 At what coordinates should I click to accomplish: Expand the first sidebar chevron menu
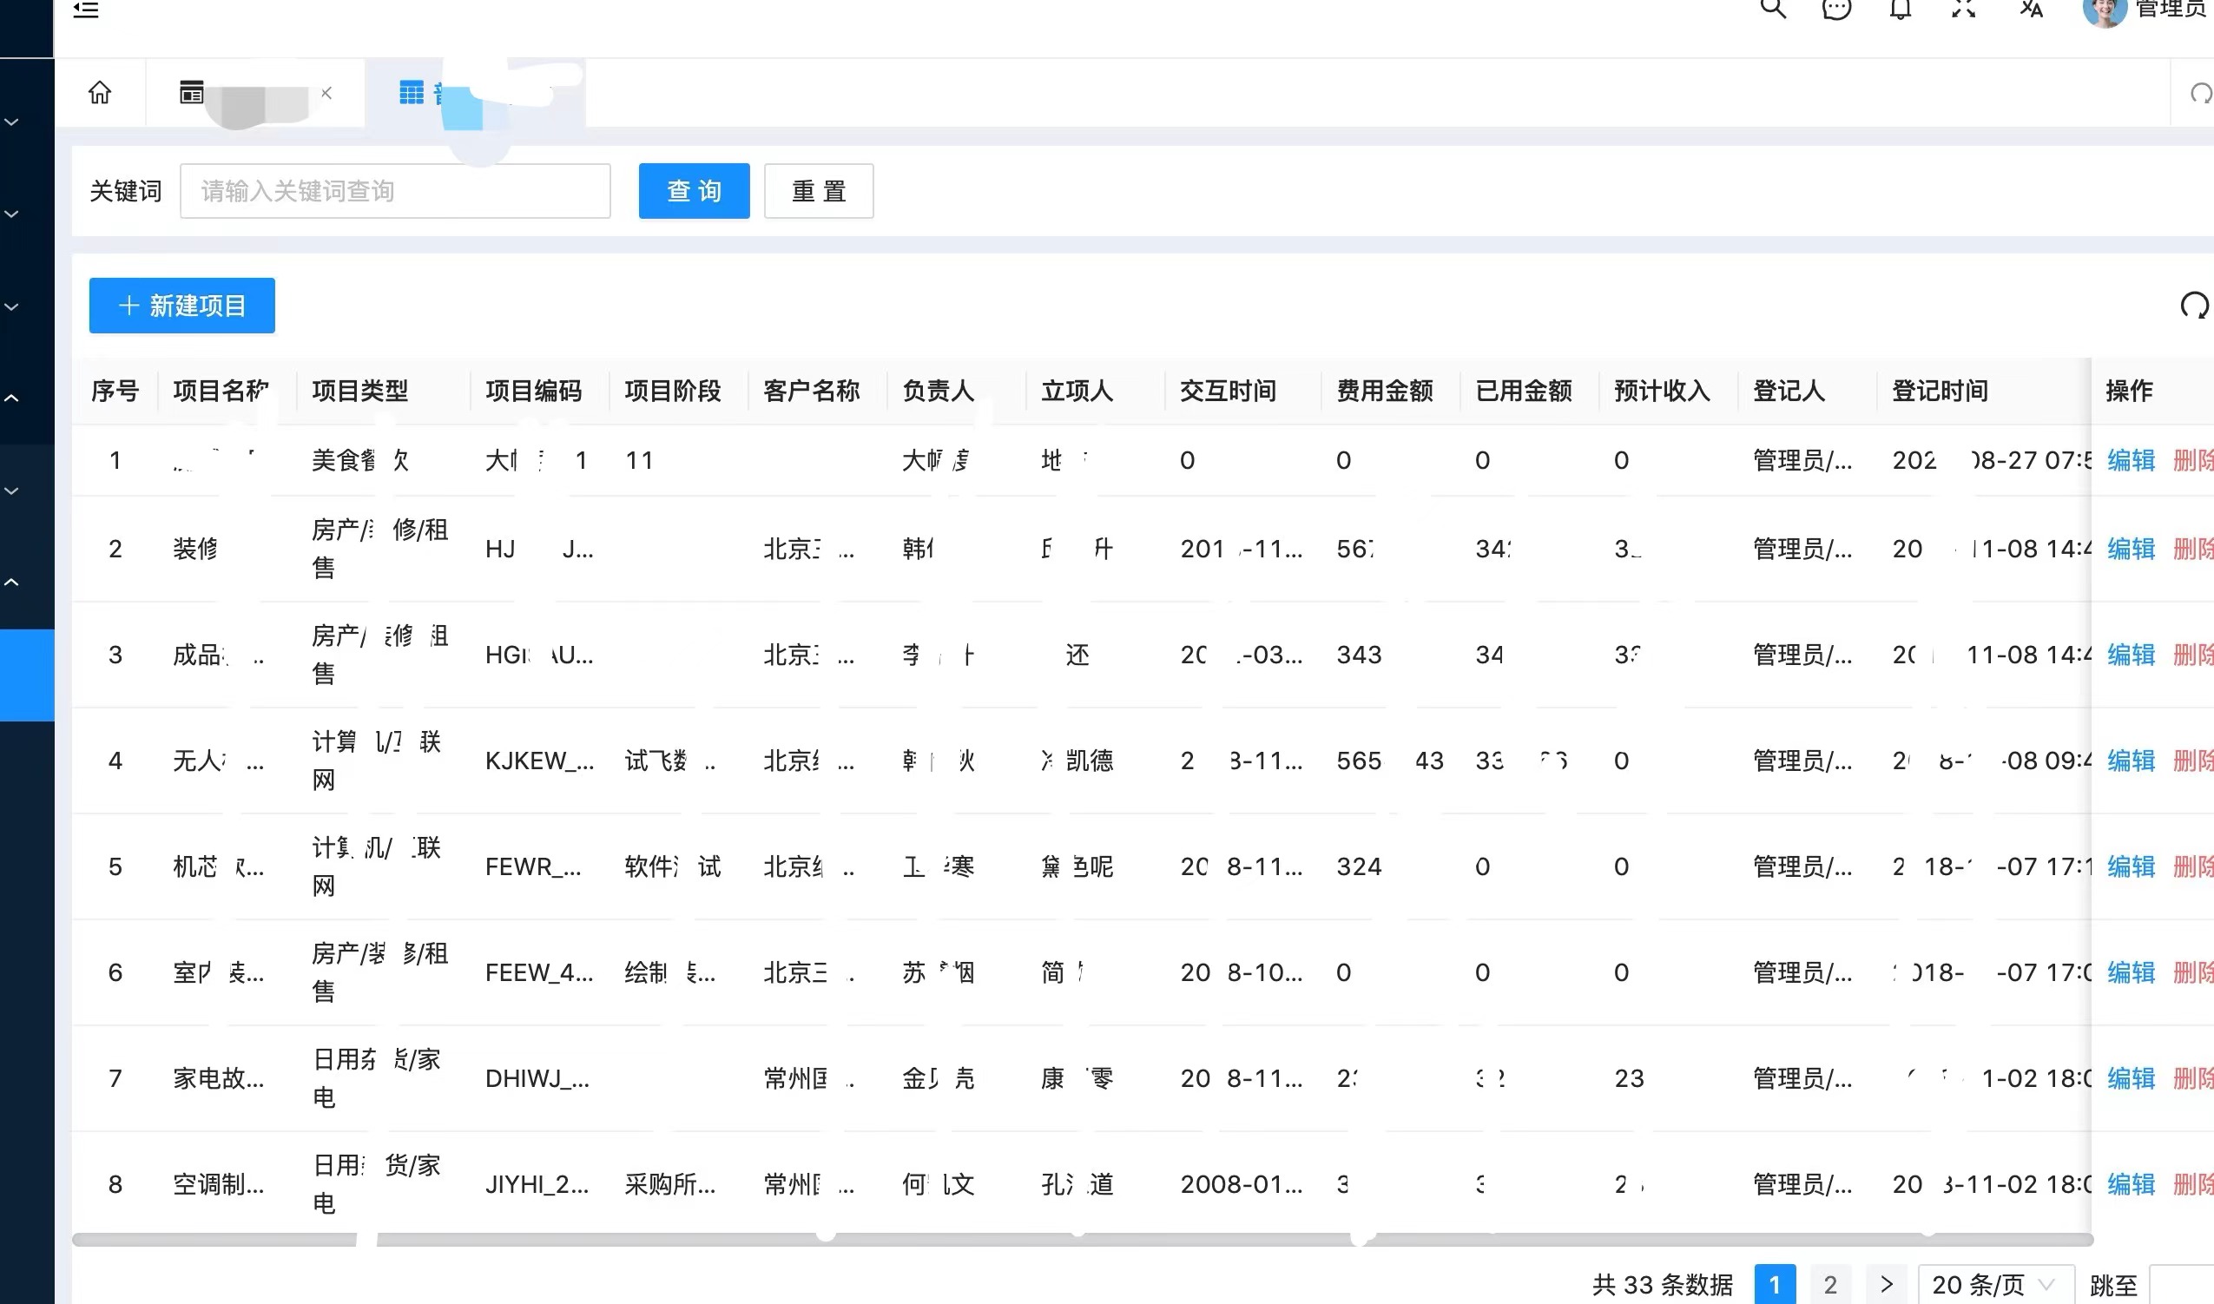click(x=11, y=122)
